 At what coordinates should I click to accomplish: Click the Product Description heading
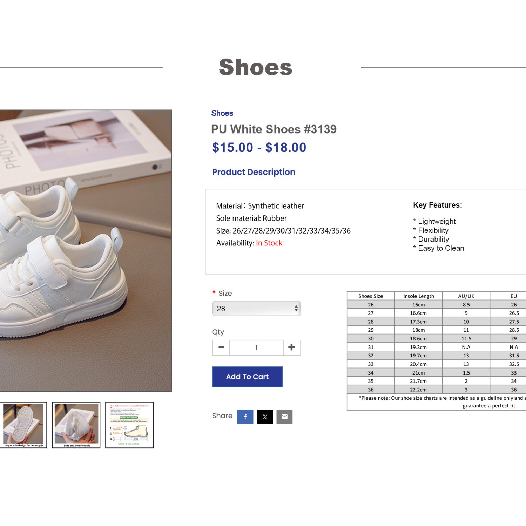tap(254, 172)
